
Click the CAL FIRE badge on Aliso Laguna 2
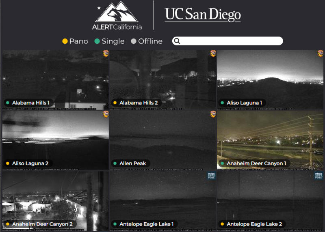(106, 114)
